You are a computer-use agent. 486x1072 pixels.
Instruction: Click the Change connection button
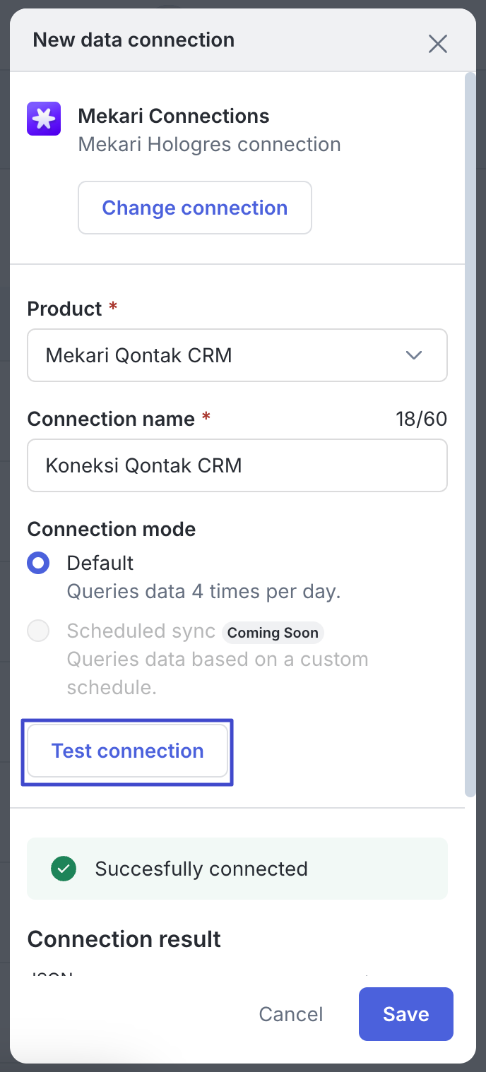pyautogui.click(x=195, y=208)
